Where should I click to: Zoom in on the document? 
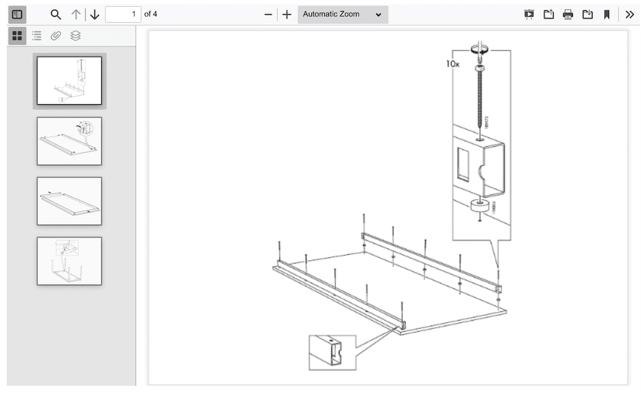(x=287, y=13)
